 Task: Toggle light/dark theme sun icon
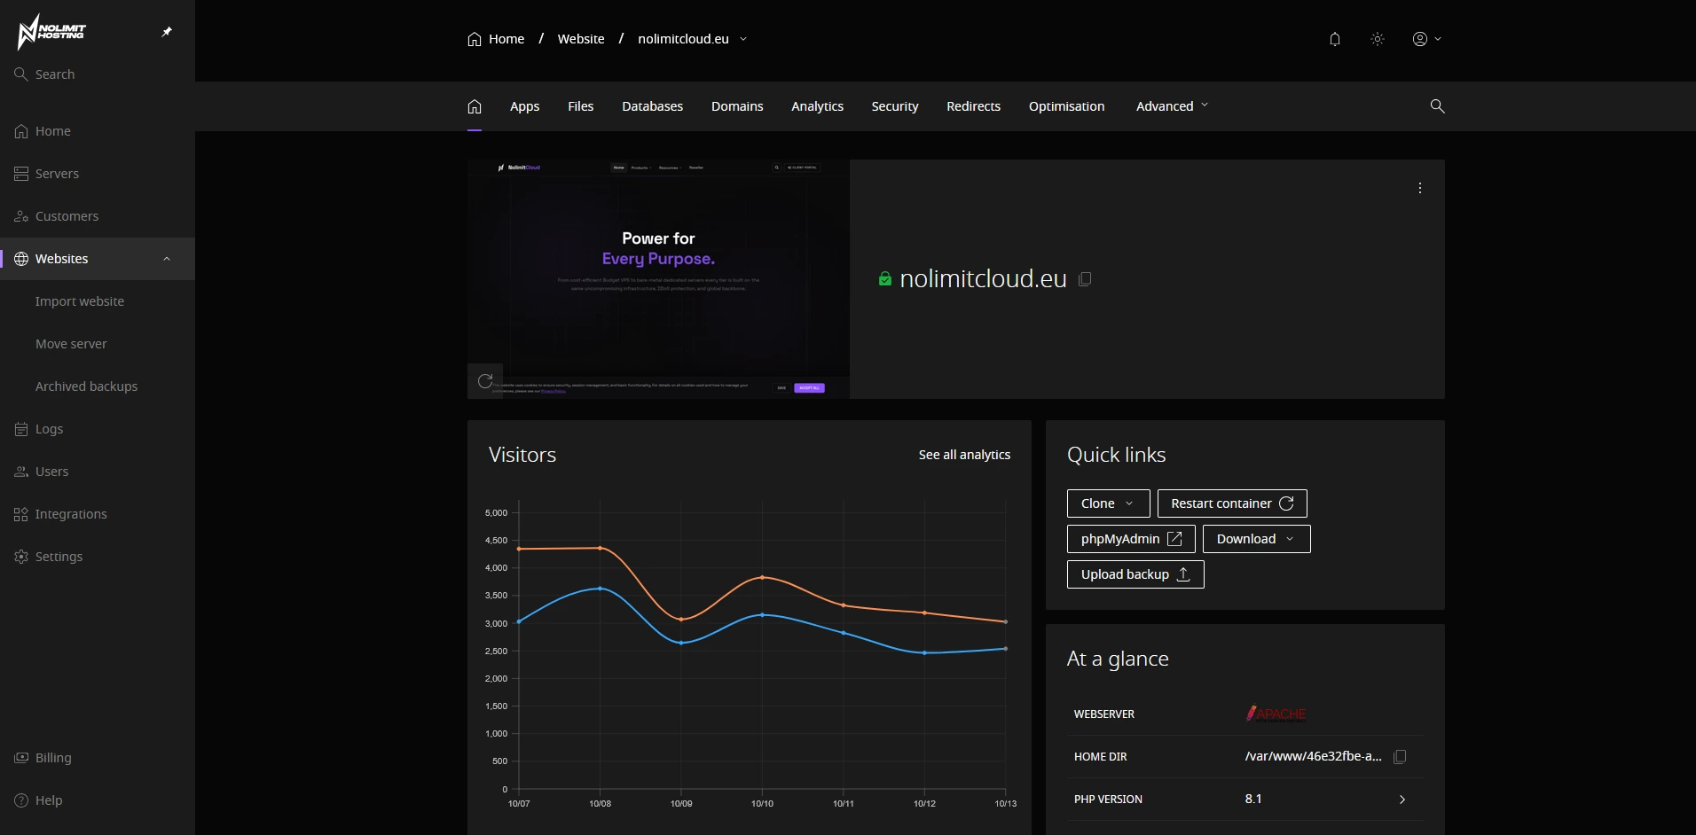[1377, 39]
